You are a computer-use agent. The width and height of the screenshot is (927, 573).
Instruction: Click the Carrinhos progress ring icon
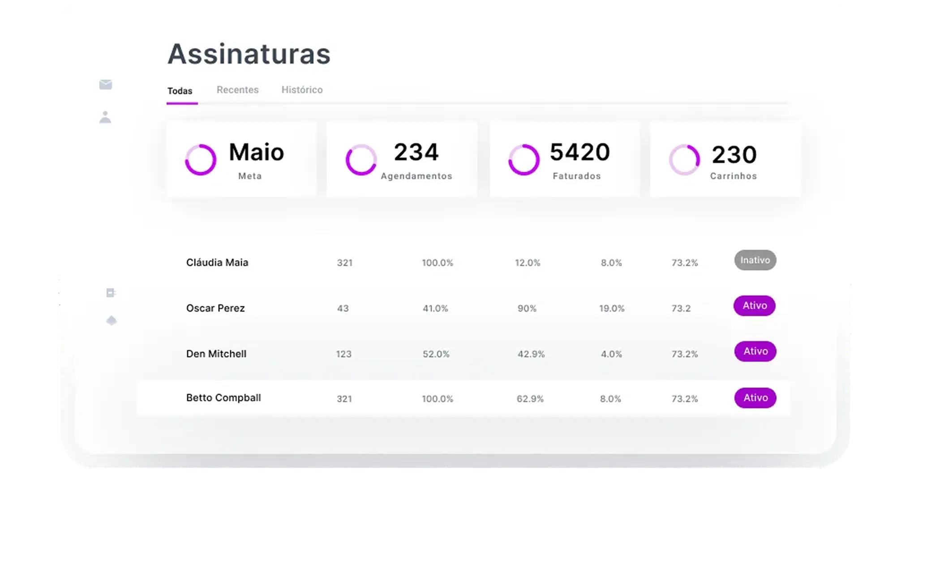point(684,160)
